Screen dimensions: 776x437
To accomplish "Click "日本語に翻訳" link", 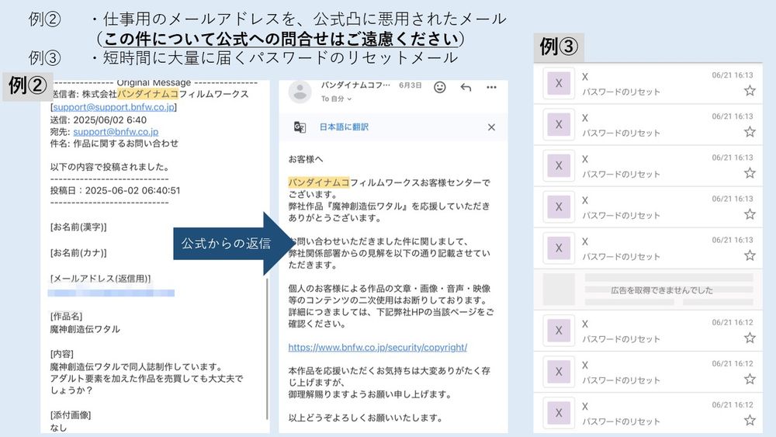I will pyautogui.click(x=344, y=127).
